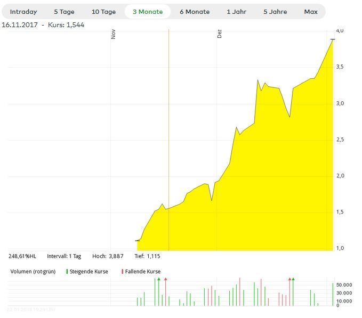Screen dimensions: 362x318
Task: Switch to the Intraday timeframe tab
Action: pos(23,12)
